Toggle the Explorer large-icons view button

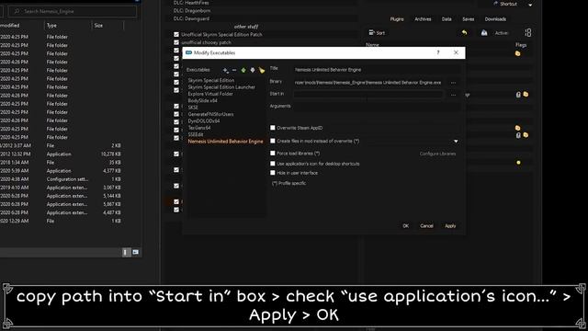(x=135, y=252)
